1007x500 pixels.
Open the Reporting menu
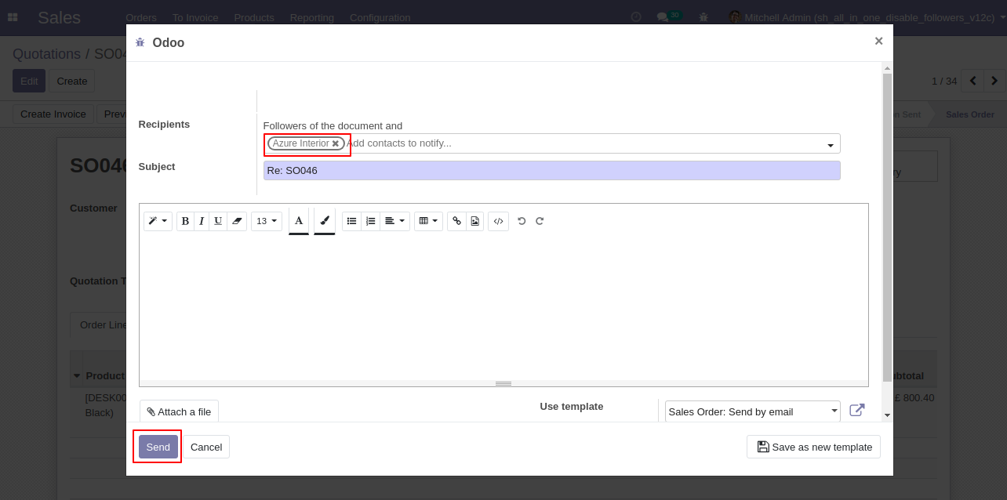click(312, 17)
